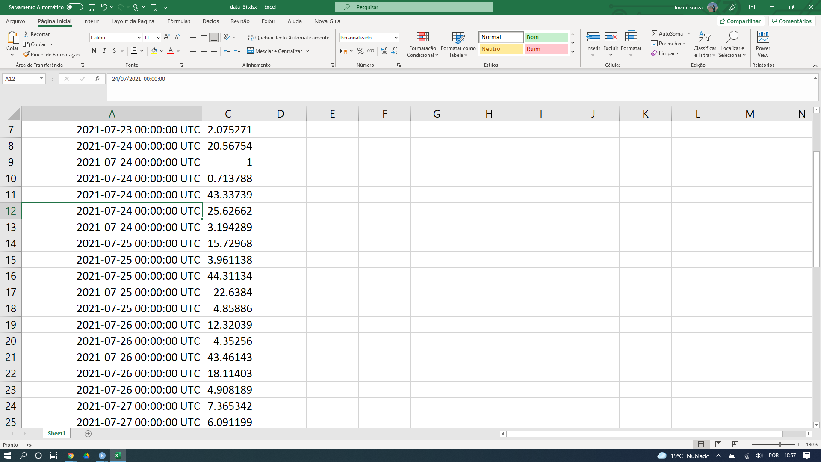Decrease font size with A down icon
This screenshot has height=462, width=821.
coord(177,37)
